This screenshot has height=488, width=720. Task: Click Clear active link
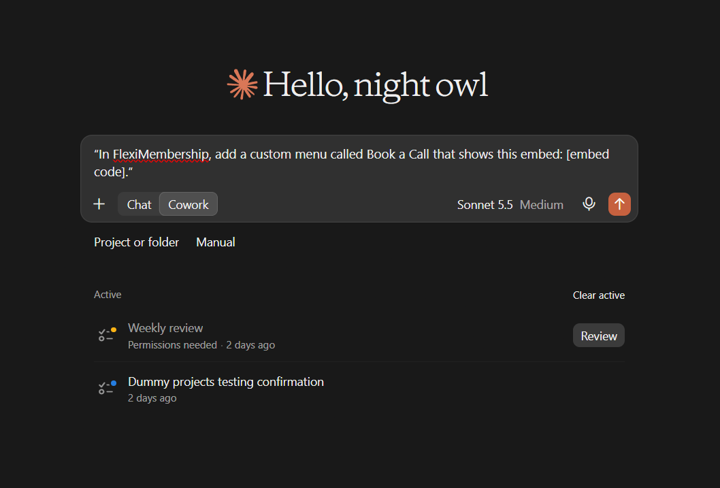pos(598,295)
